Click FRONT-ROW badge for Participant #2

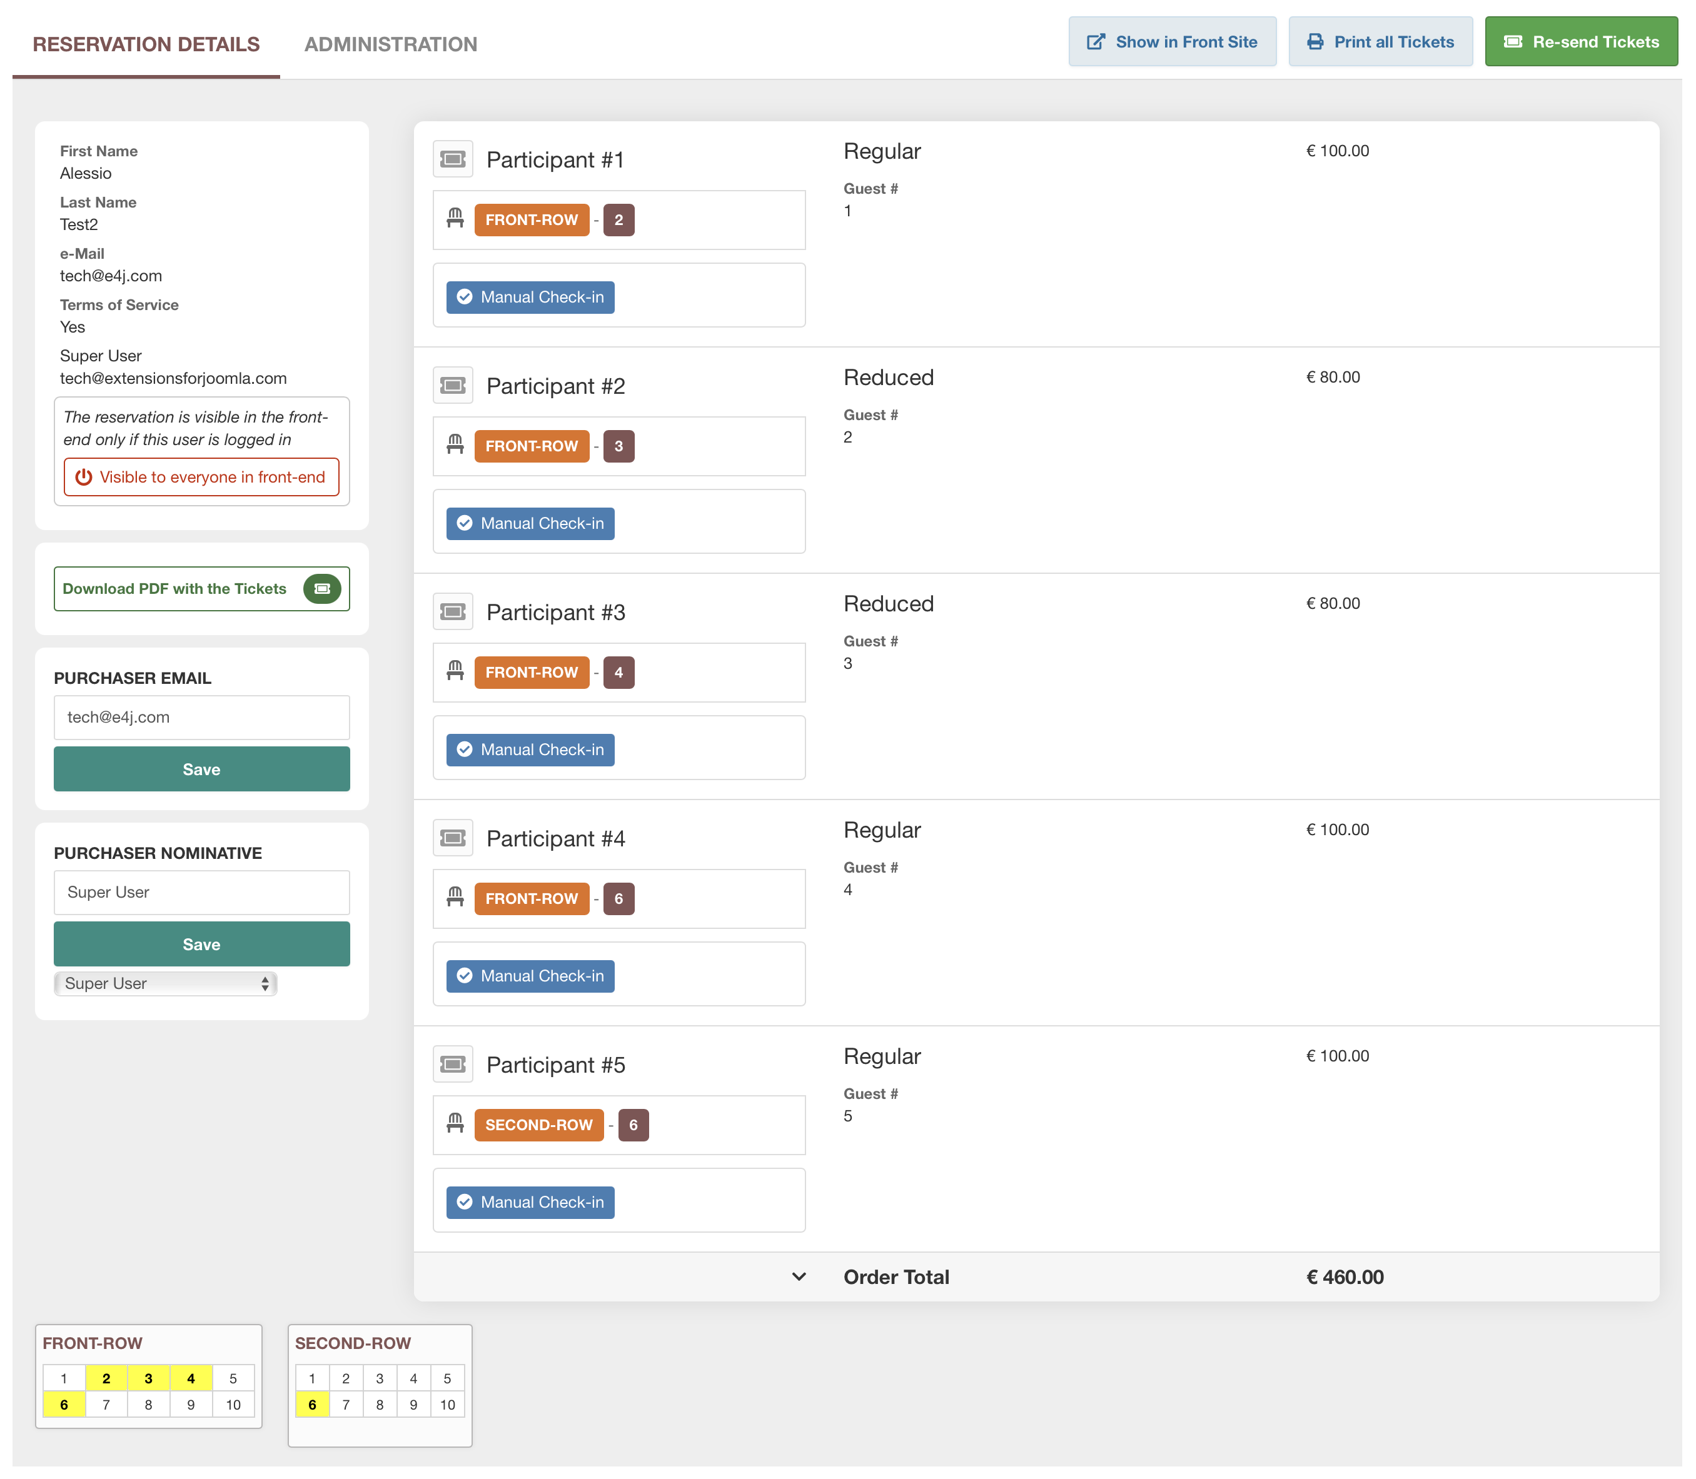click(532, 446)
